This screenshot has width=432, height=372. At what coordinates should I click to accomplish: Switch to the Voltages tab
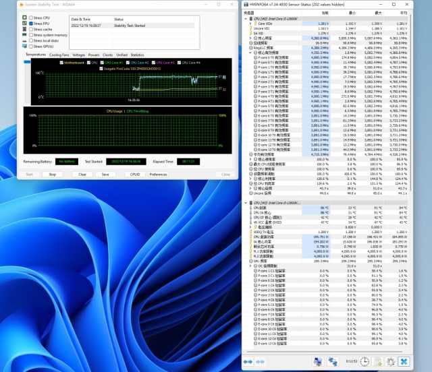[79, 55]
